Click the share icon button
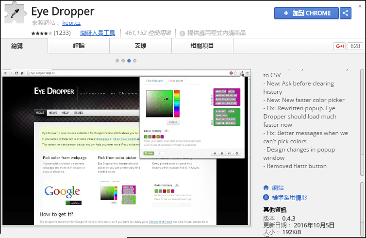 click(x=346, y=13)
